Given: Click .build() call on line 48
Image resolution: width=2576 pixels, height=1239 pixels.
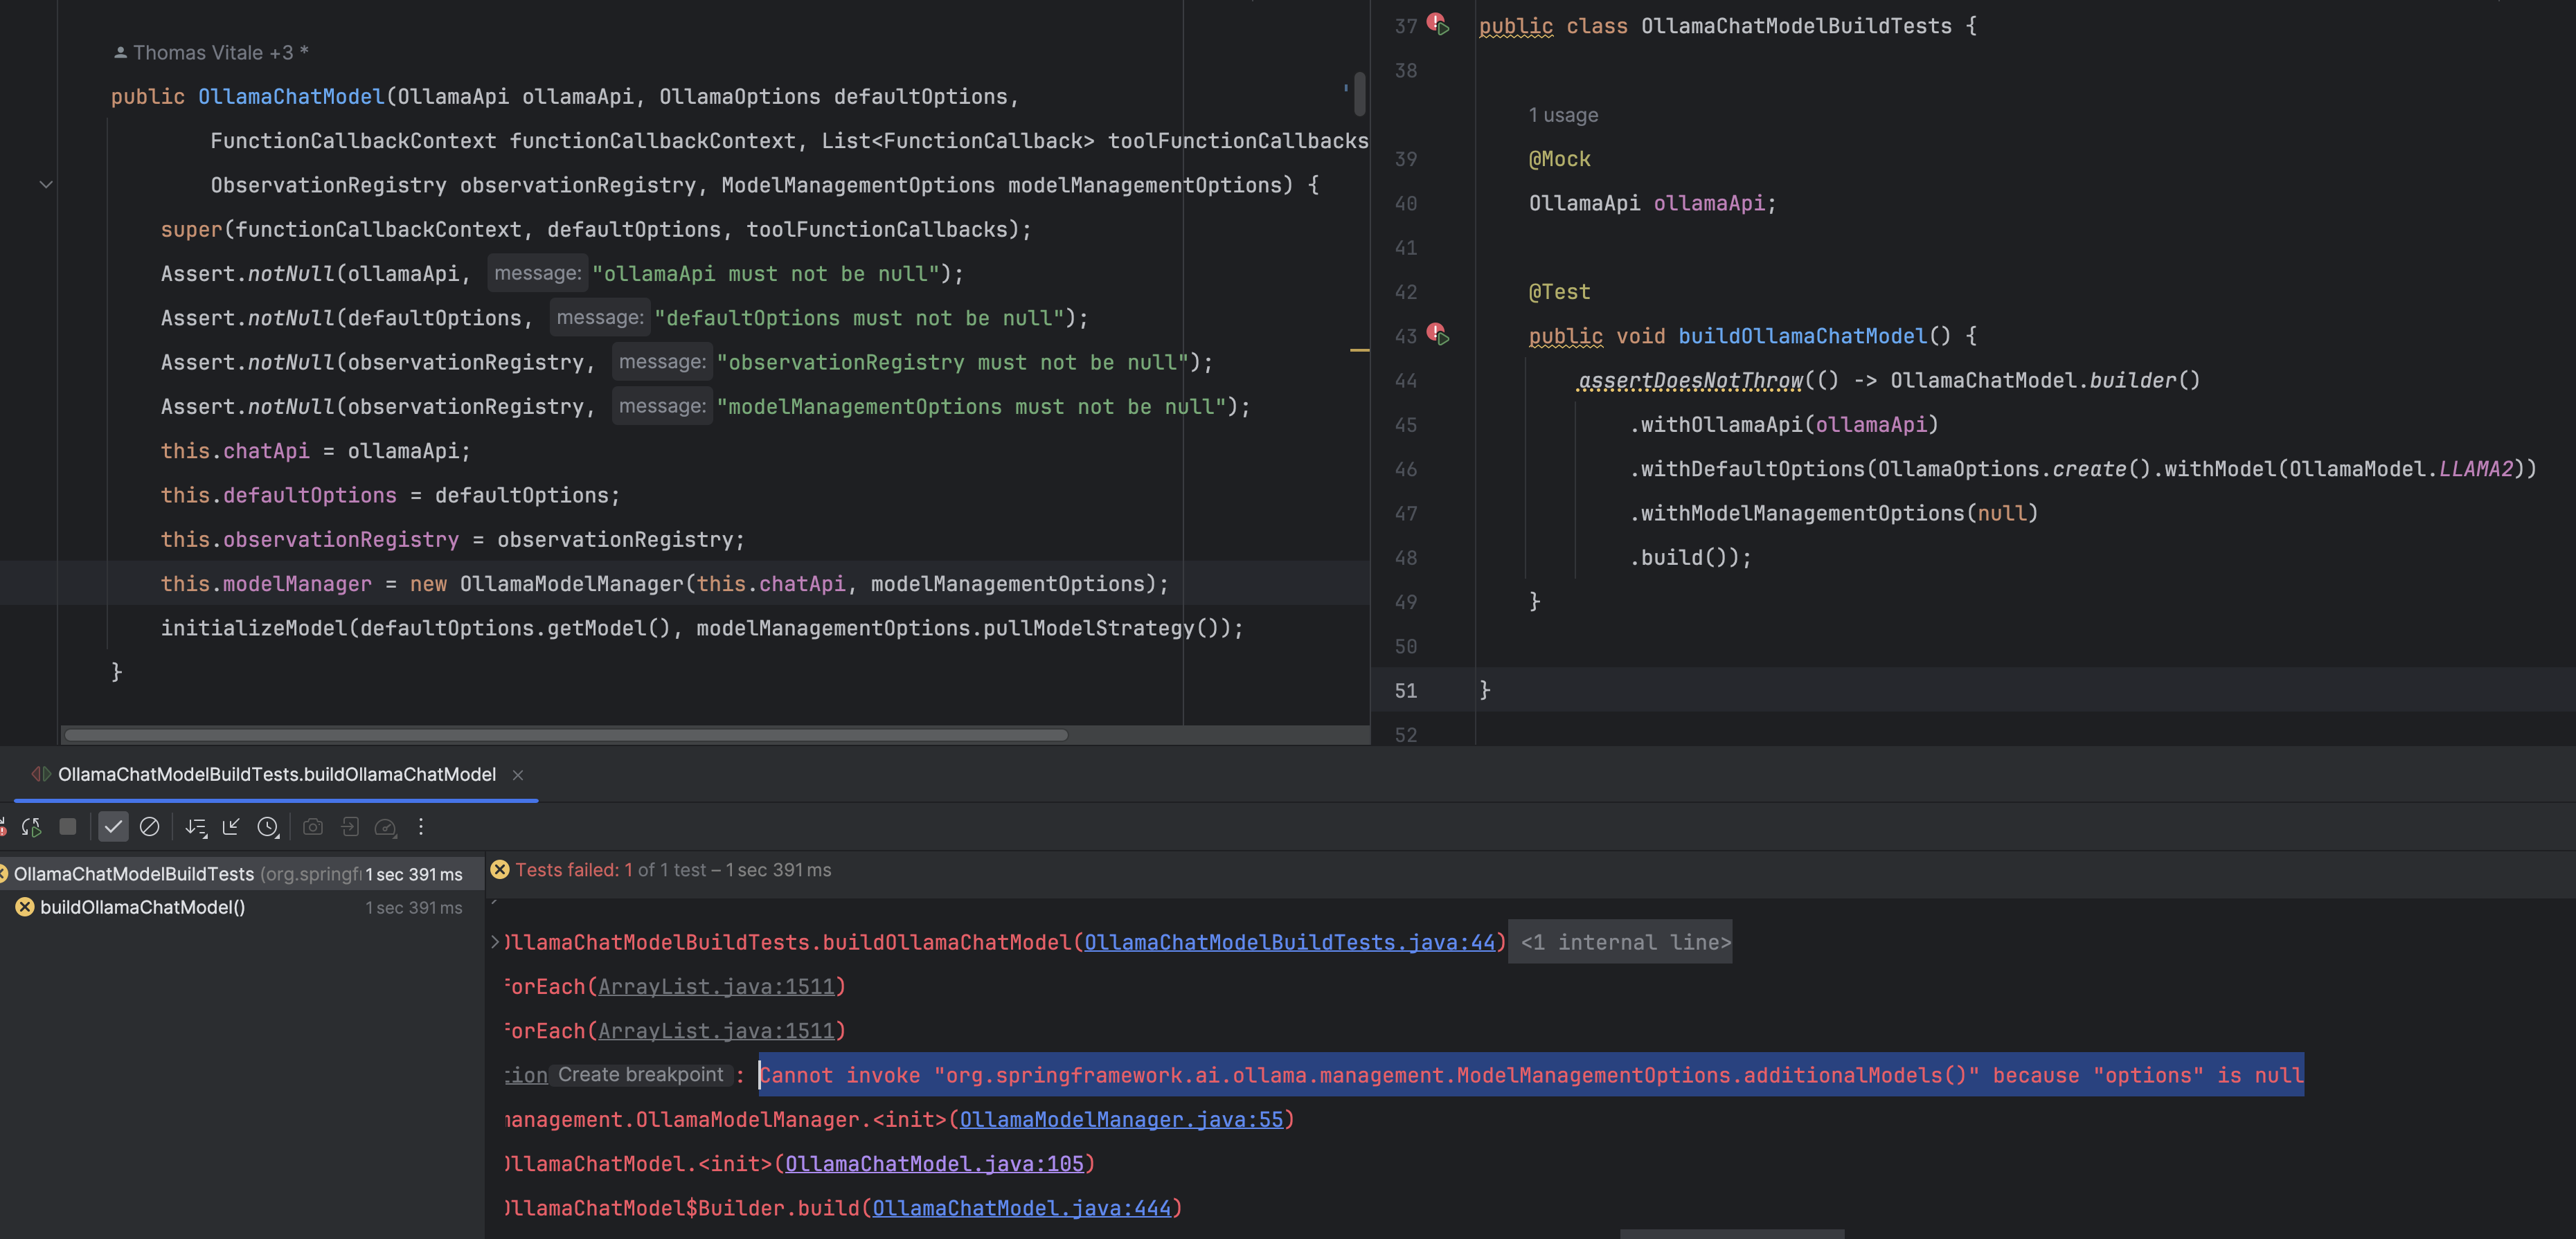Looking at the screenshot, I should (x=1678, y=558).
